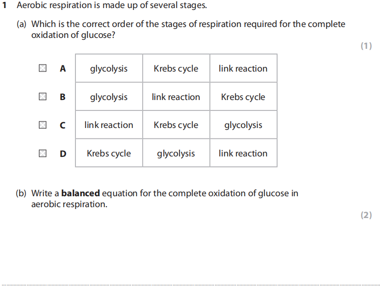Tick the checkbox for option A
380x292 pixels.
(x=43, y=69)
